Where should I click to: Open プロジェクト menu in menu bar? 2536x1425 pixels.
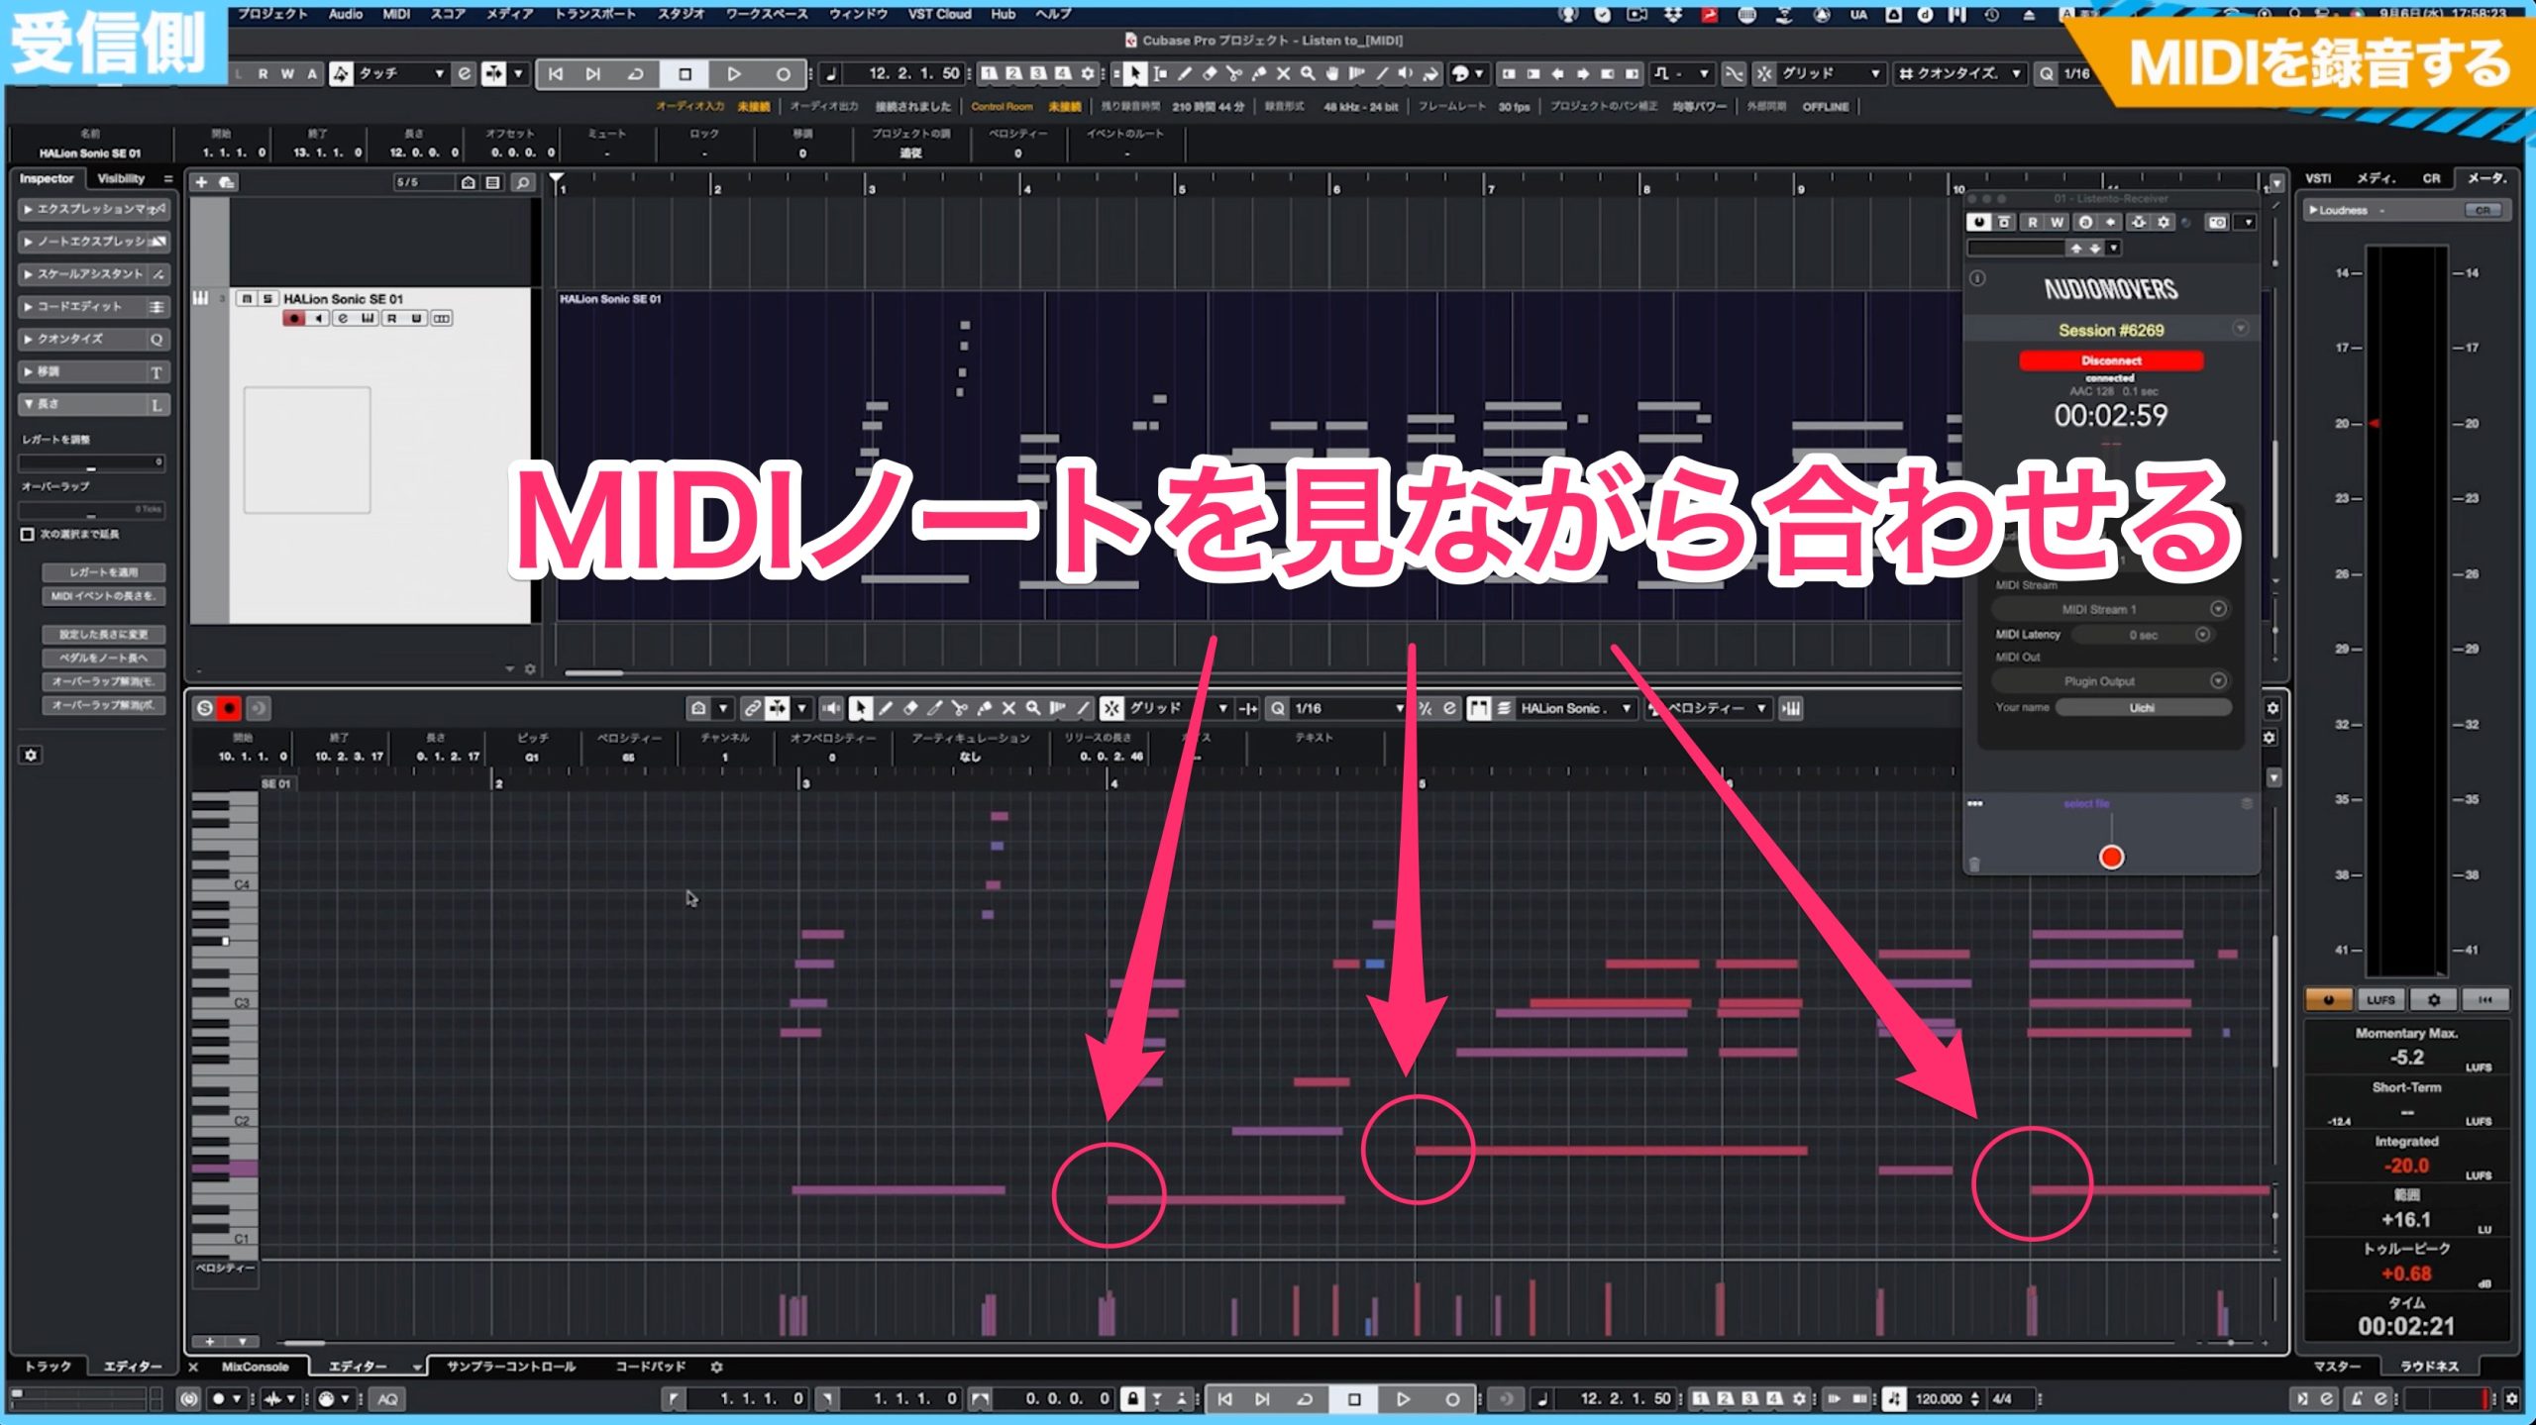272,14
